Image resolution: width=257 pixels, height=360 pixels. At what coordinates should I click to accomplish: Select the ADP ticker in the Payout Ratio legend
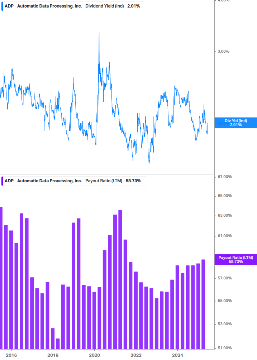coord(9,181)
